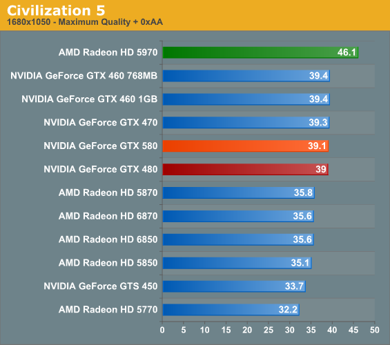Screen dimensions: 390x345
Task: Click the green AMD Radeon HD 5970 bar
Action: [260, 52]
